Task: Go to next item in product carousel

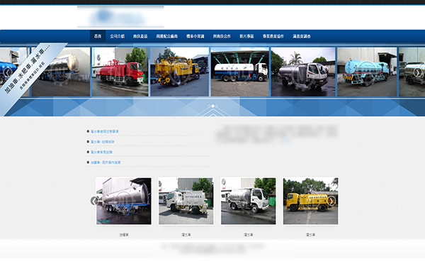Action: coord(331,201)
